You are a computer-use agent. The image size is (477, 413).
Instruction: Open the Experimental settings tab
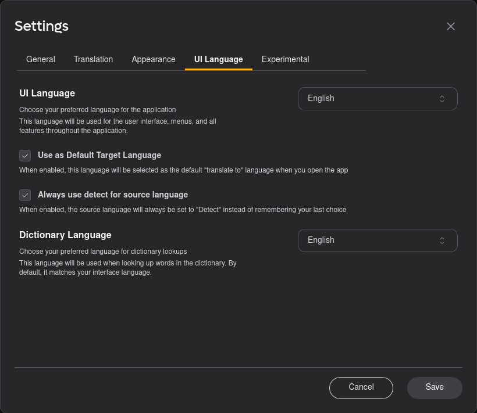(x=285, y=59)
